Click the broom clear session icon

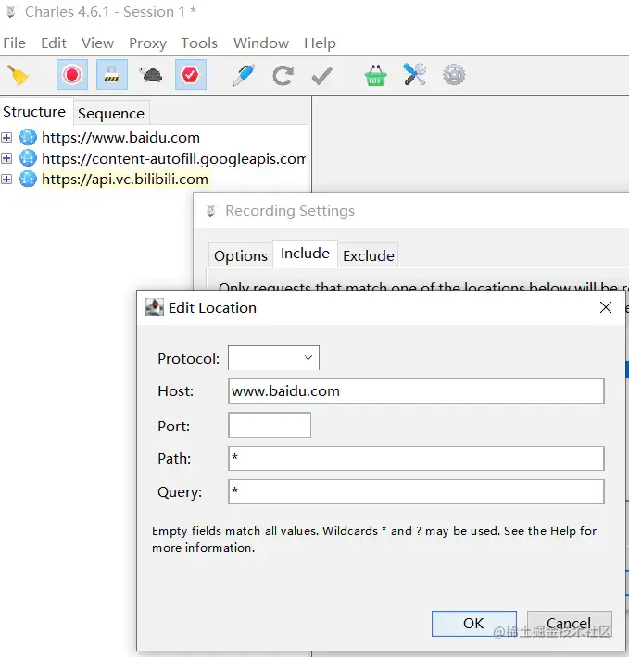[x=18, y=76]
